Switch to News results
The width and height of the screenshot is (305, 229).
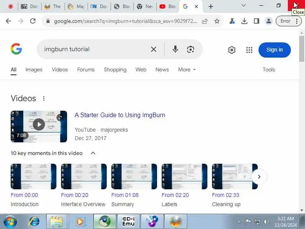(162, 70)
